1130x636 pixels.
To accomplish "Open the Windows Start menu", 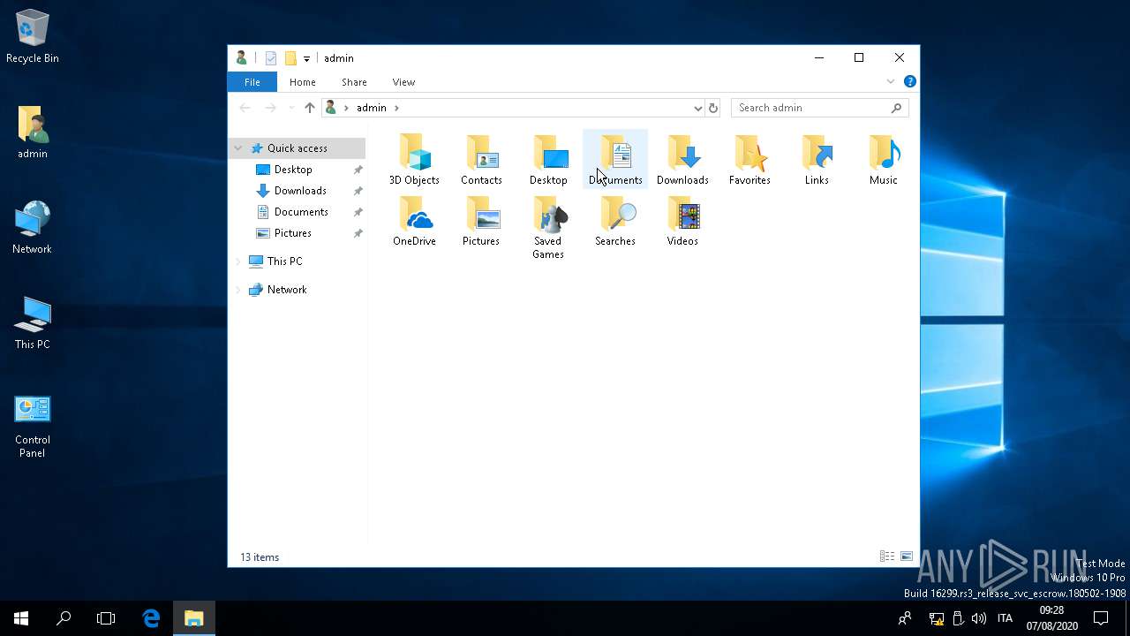I will (x=21, y=618).
